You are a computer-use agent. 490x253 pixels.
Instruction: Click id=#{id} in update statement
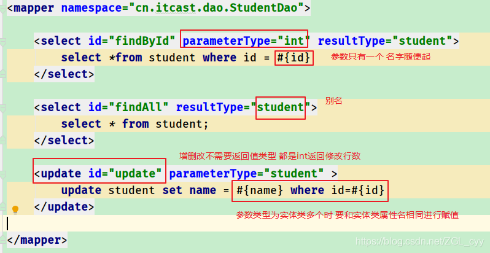pyautogui.click(x=357, y=190)
